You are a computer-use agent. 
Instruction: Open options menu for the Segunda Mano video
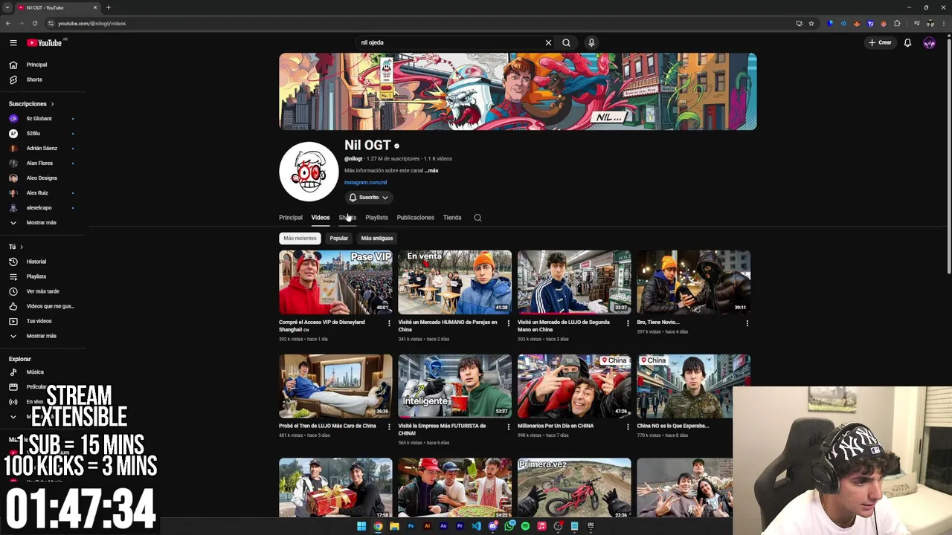(628, 323)
